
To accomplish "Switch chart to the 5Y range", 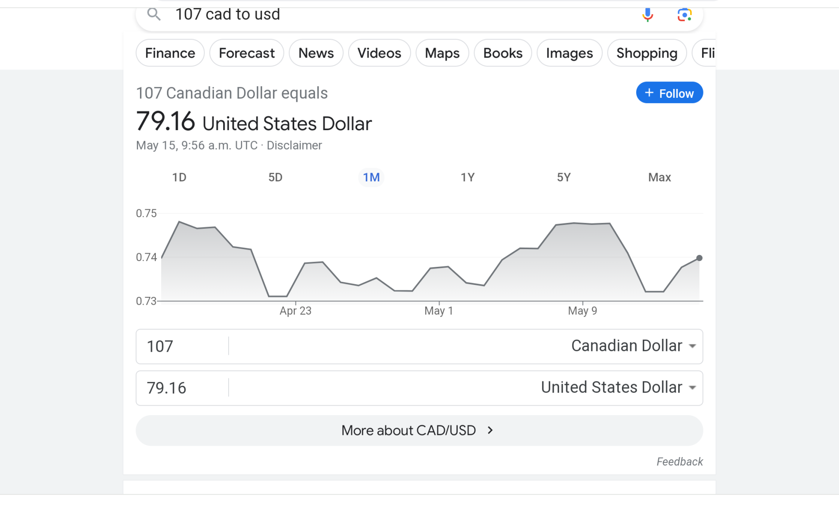I will point(563,177).
